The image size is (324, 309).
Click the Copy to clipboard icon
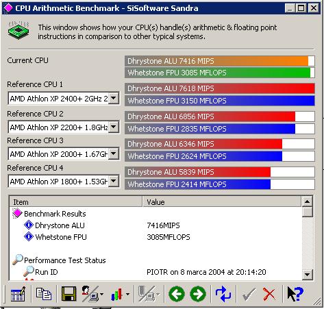[x=43, y=294]
